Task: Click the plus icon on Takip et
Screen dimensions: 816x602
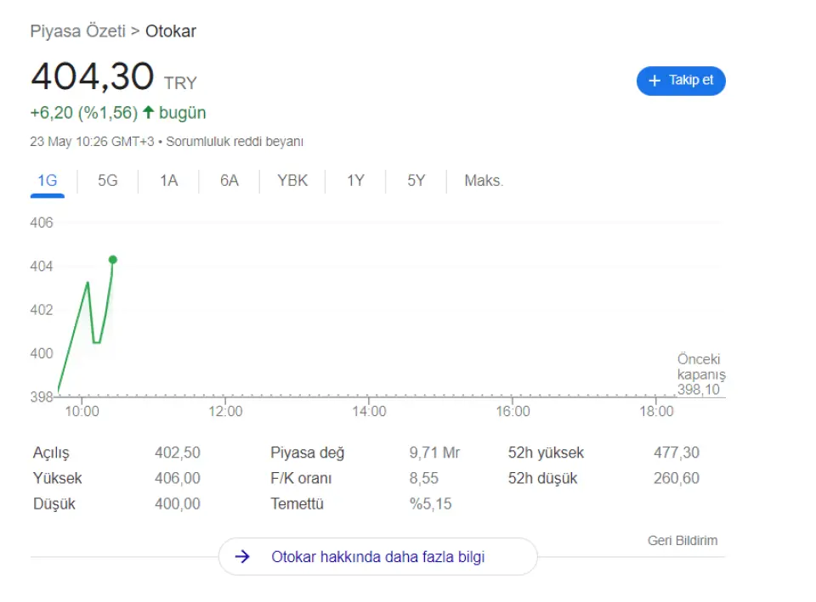Action: click(654, 81)
